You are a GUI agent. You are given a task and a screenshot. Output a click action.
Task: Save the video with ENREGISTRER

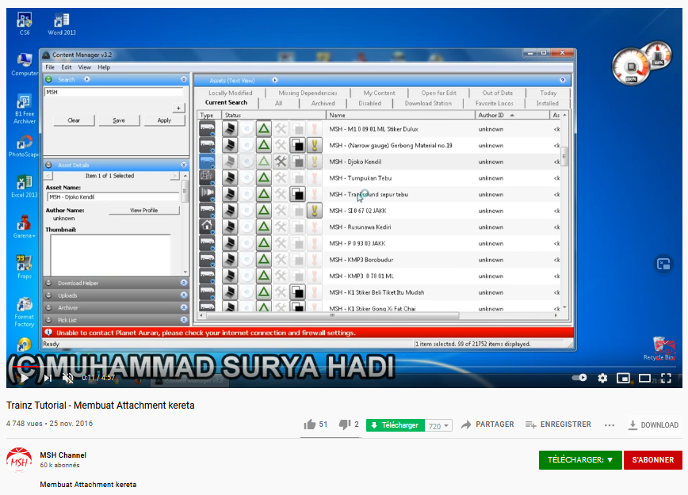click(x=558, y=424)
